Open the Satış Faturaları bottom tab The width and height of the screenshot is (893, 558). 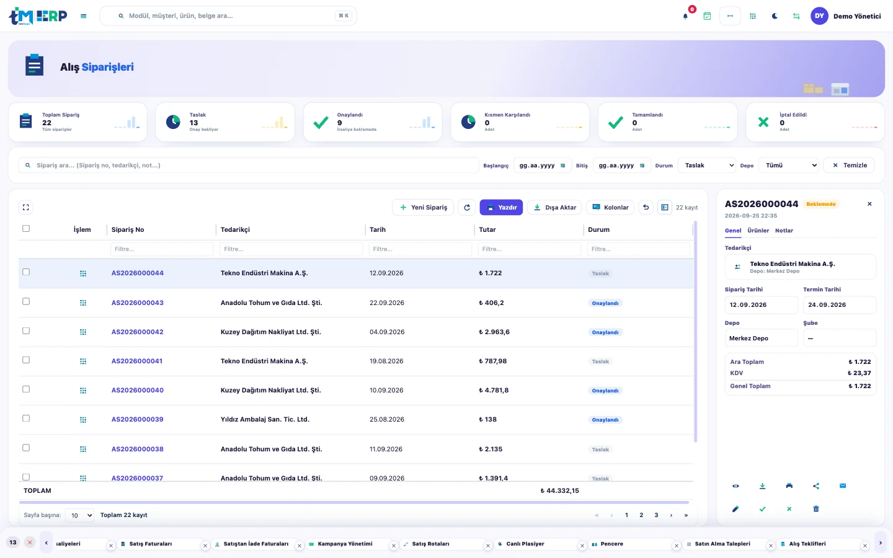pyautogui.click(x=150, y=544)
